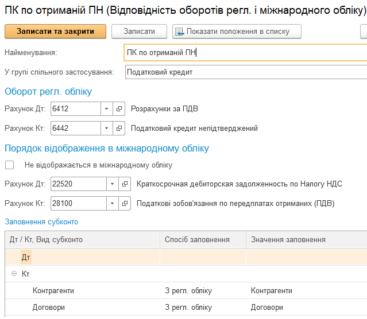Image resolution: width=367 pixels, height=319 pixels.
Task: Expand dropdown for Рахунок Дт 6412
Action: pos(107,108)
